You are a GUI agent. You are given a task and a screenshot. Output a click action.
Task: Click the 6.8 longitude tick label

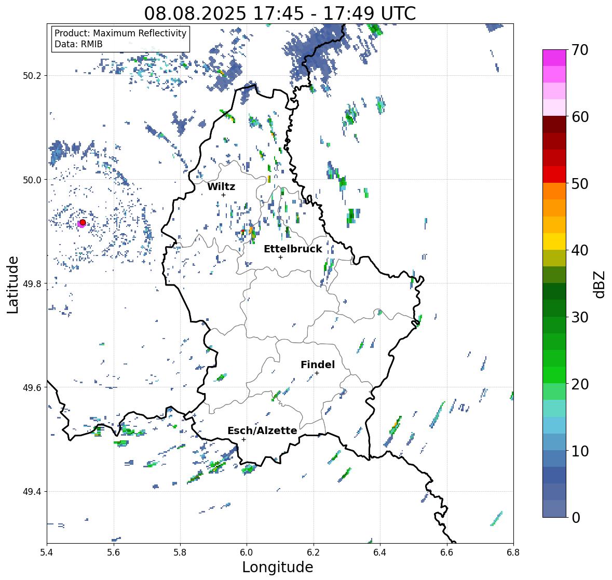pyautogui.click(x=513, y=552)
